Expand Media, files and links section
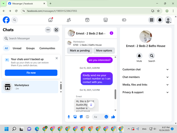Image resolution: width=177 pixels, height=133 pixels. click(x=145, y=85)
